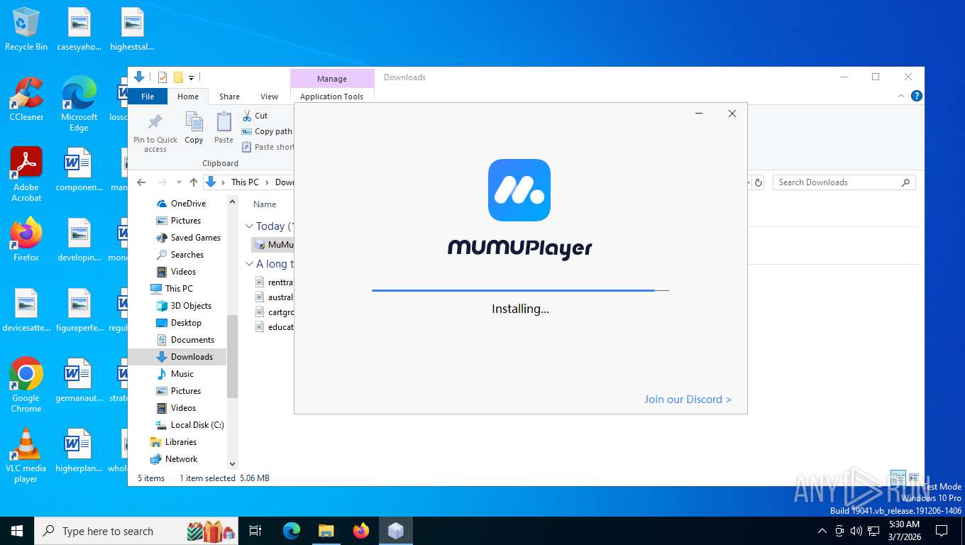Click navigation pane scrollbar down arrow
This screenshot has width=965, height=545.
[232, 463]
